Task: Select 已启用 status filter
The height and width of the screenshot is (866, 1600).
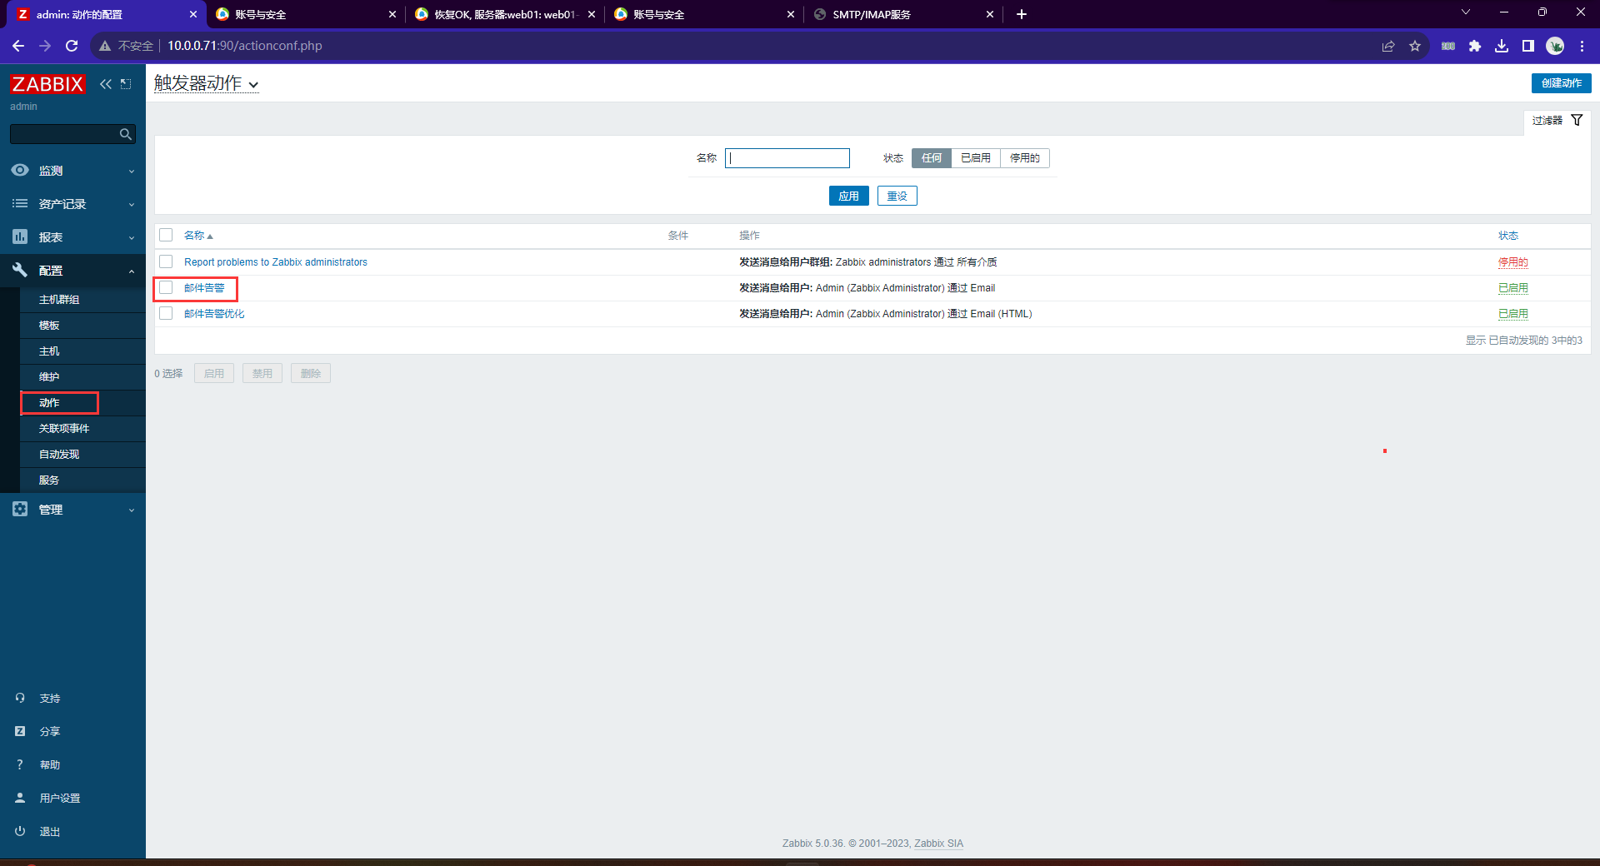Action: (x=976, y=158)
